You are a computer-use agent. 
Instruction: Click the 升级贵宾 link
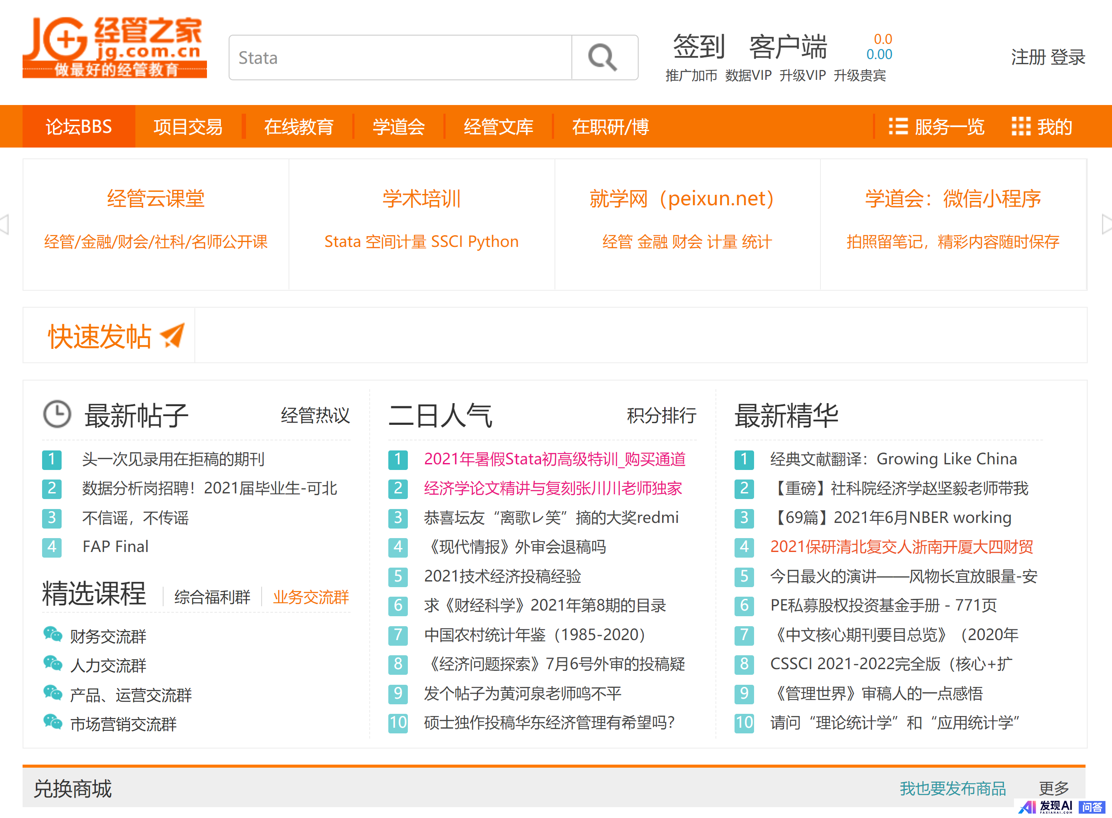point(860,75)
